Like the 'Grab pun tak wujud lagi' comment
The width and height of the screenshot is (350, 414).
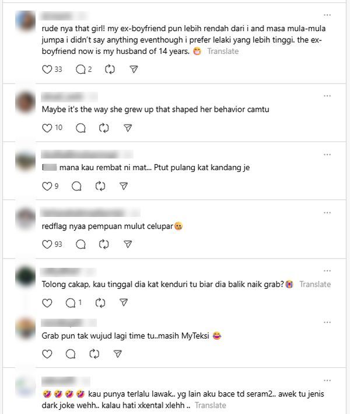coord(47,354)
